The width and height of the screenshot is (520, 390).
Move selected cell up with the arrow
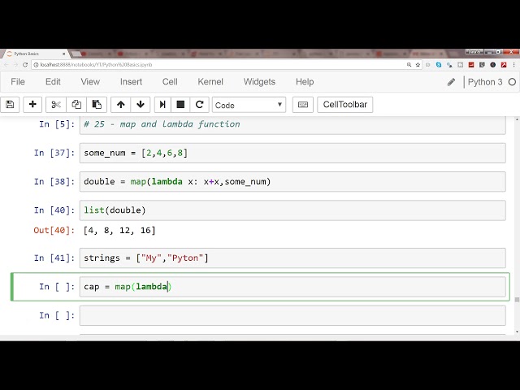click(121, 105)
